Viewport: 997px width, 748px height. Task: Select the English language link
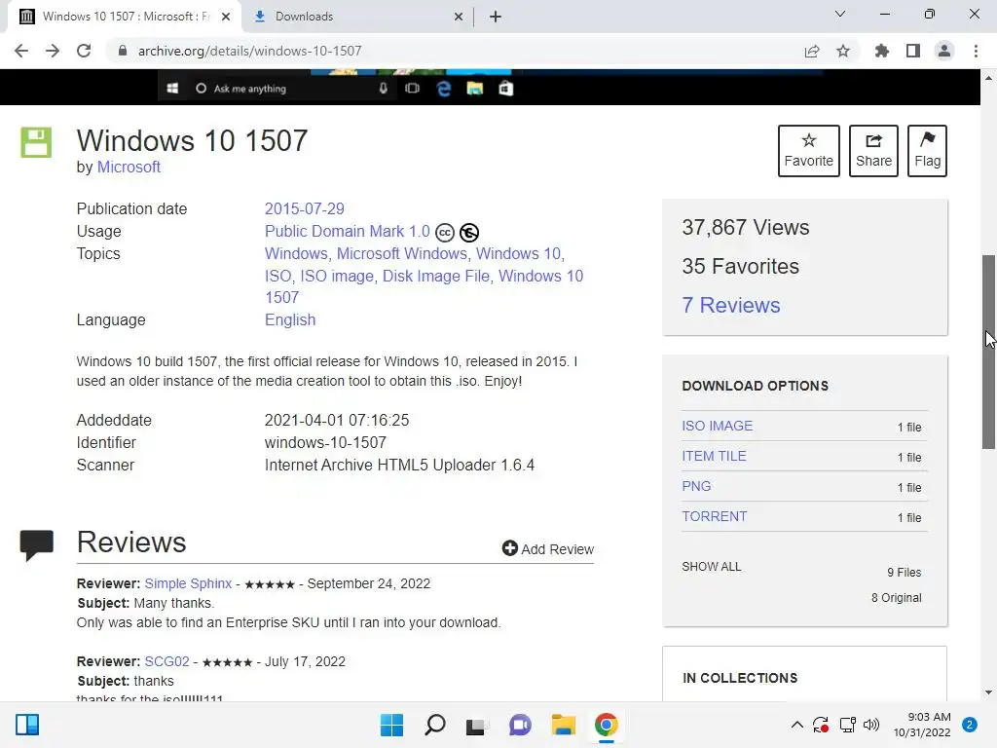coord(290,319)
